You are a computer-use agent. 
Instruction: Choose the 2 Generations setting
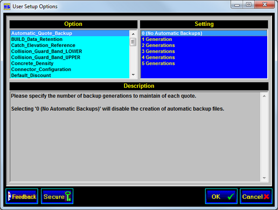pyautogui.click(x=204, y=45)
